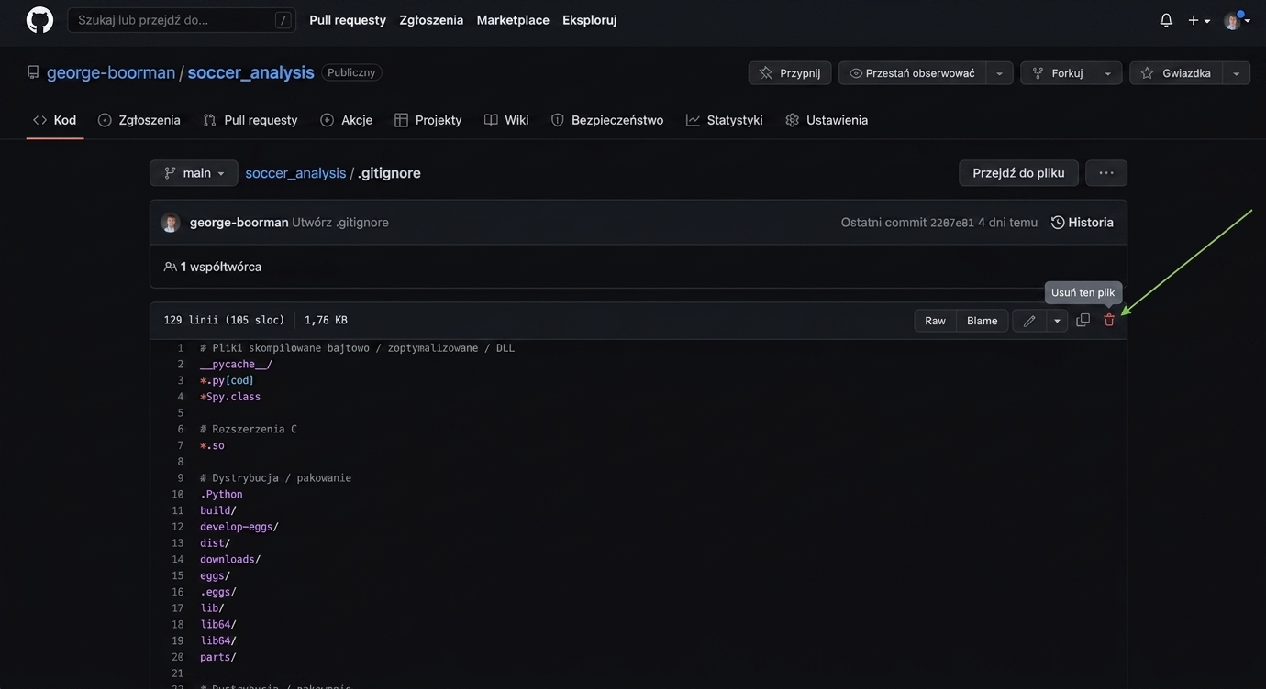1266x689 pixels.
Task: Click the downloads/ code line
Action: [230, 560]
